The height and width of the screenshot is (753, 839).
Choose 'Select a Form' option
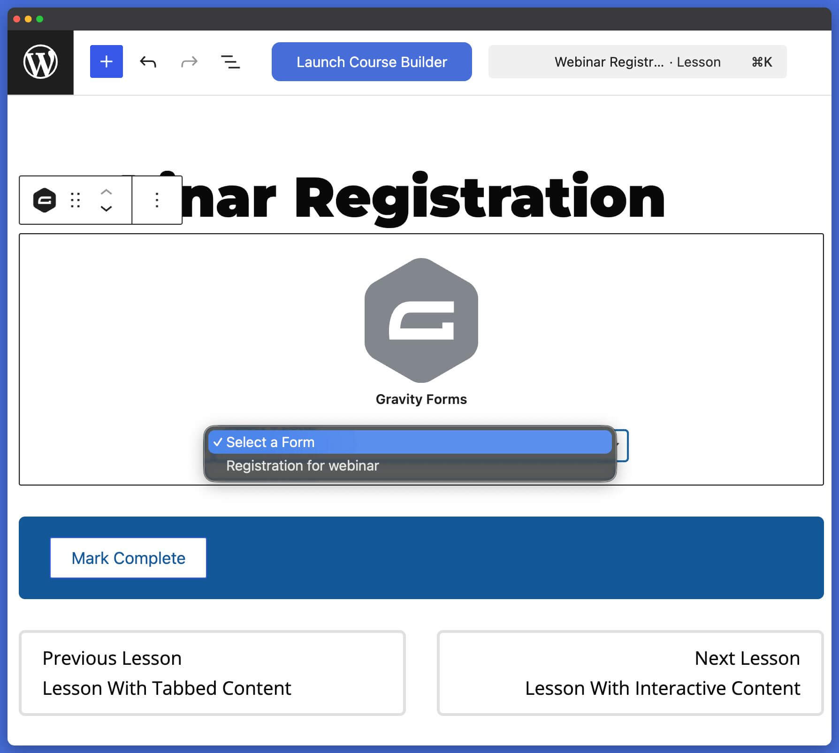click(x=410, y=442)
